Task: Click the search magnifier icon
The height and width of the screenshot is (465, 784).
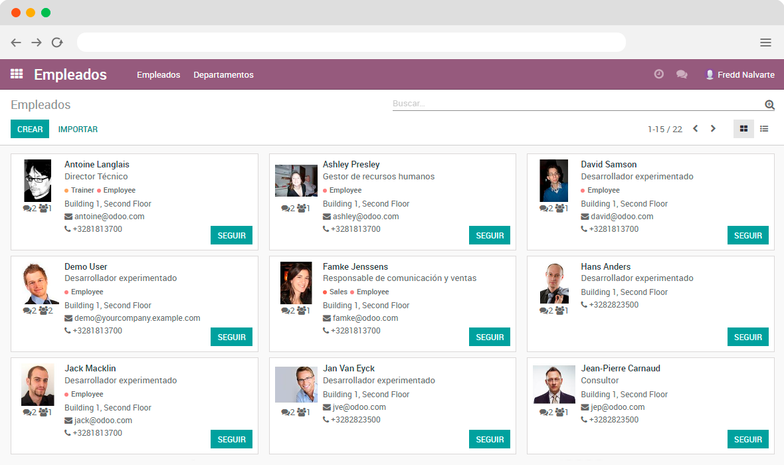Action: (x=769, y=104)
